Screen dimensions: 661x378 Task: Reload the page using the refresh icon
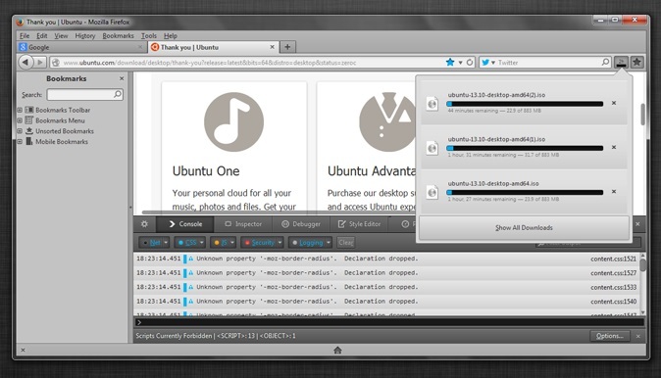coord(470,63)
